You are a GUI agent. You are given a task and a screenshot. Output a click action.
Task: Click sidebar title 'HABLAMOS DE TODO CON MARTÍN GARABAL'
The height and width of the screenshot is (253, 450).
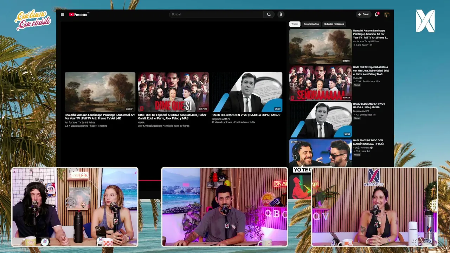(x=368, y=142)
